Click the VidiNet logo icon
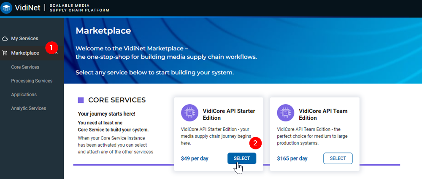Image resolution: width=422 pixels, height=179 pixels. coord(7,8)
